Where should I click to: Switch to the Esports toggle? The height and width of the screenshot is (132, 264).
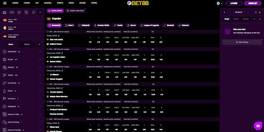(x=27, y=45)
